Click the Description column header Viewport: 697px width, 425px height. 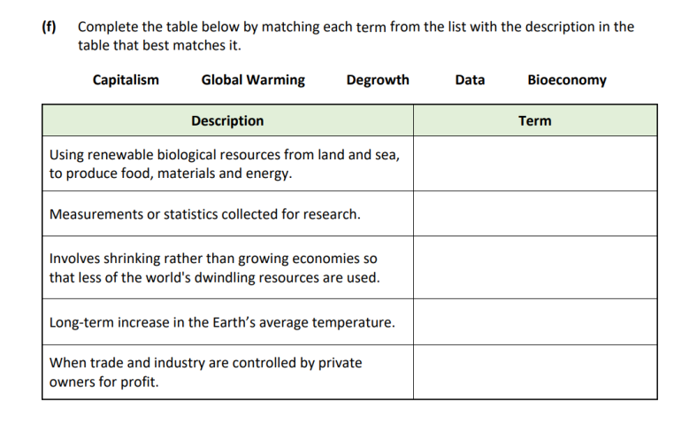pos(227,120)
